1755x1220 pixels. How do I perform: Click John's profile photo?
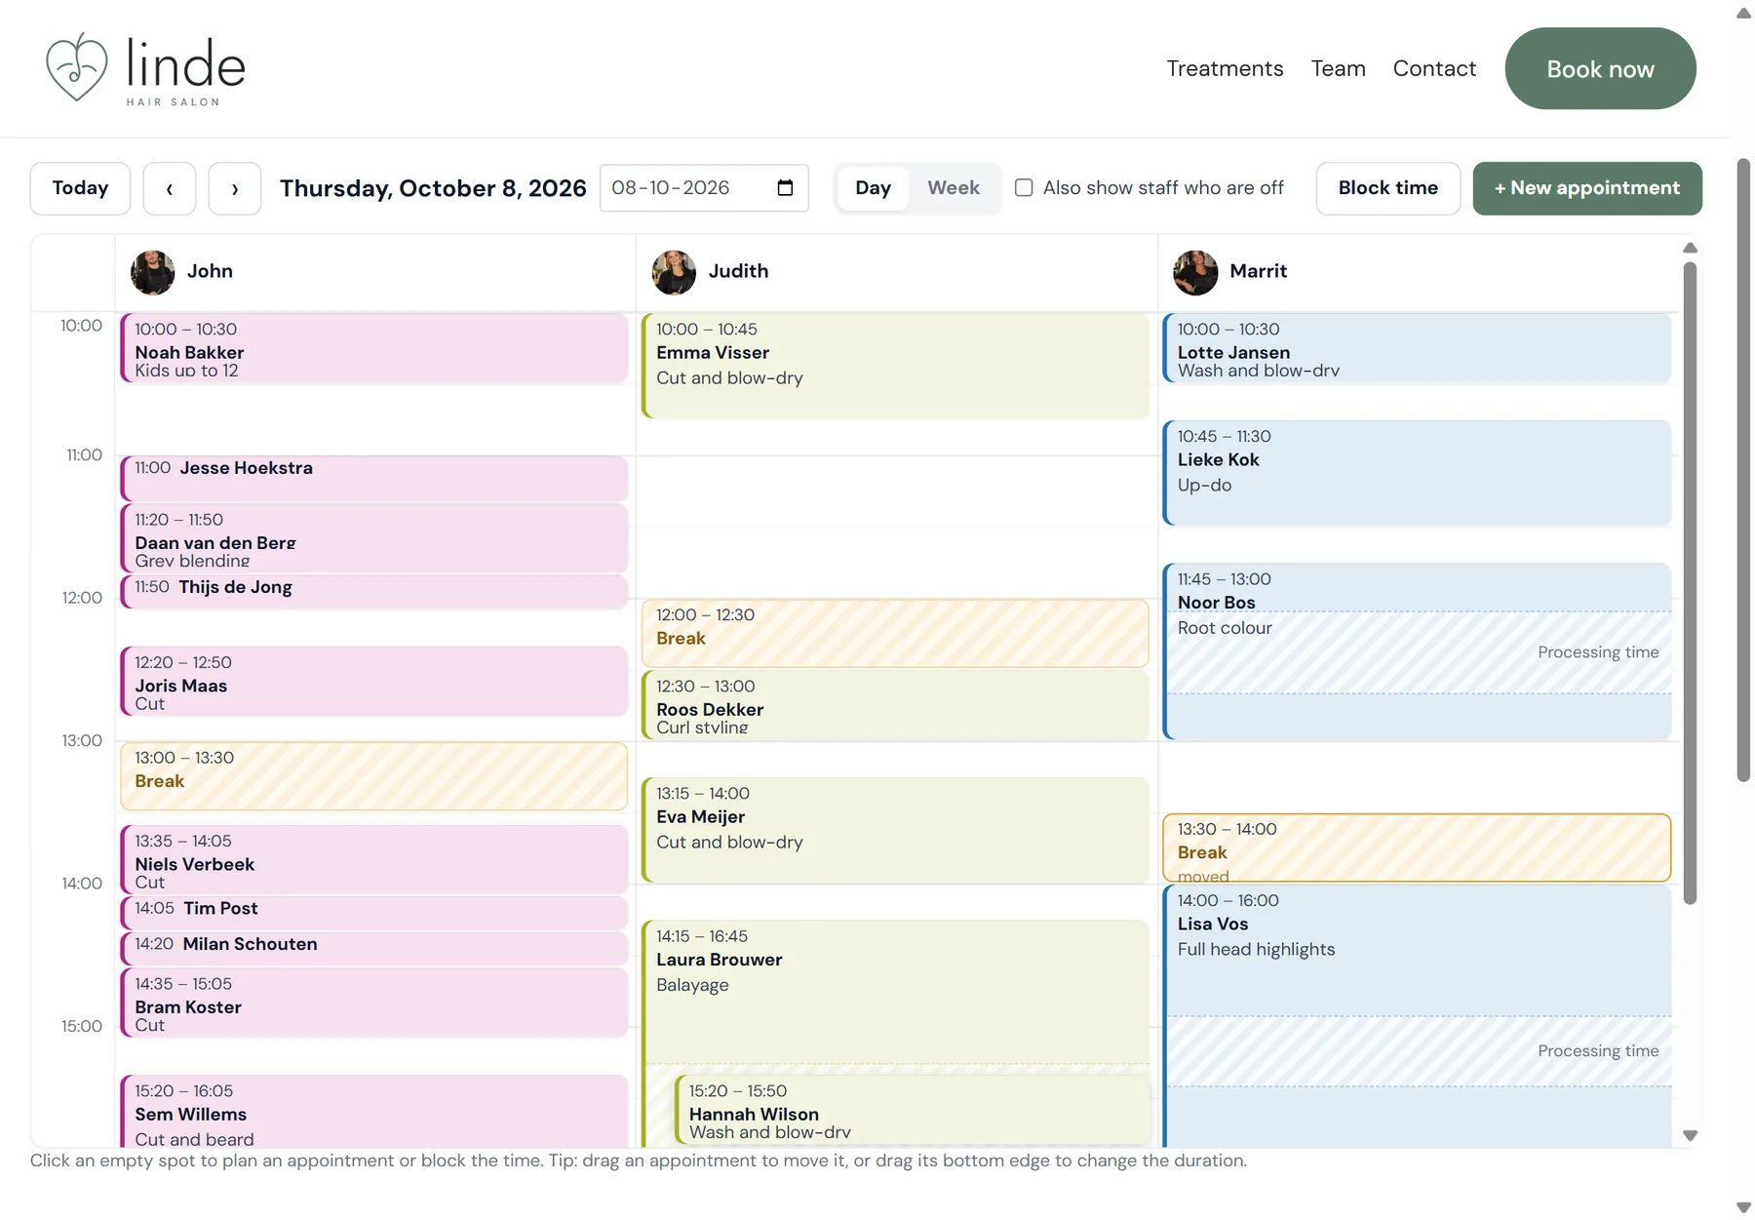pyautogui.click(x=153, y=272)
